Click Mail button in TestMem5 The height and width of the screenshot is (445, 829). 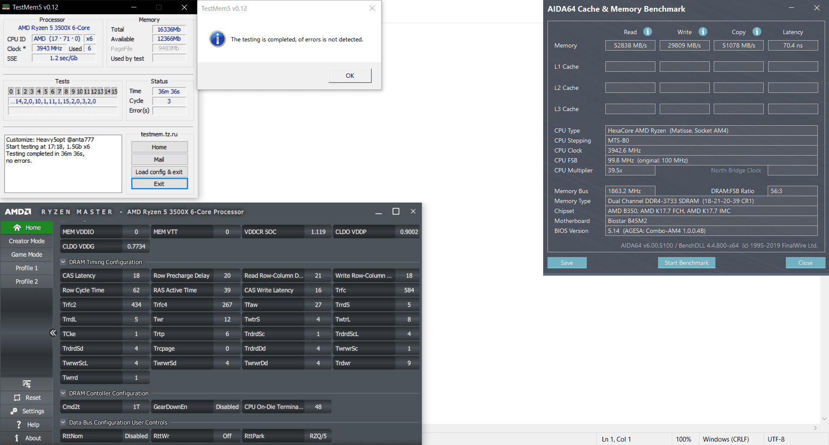(x=159, y=159)
